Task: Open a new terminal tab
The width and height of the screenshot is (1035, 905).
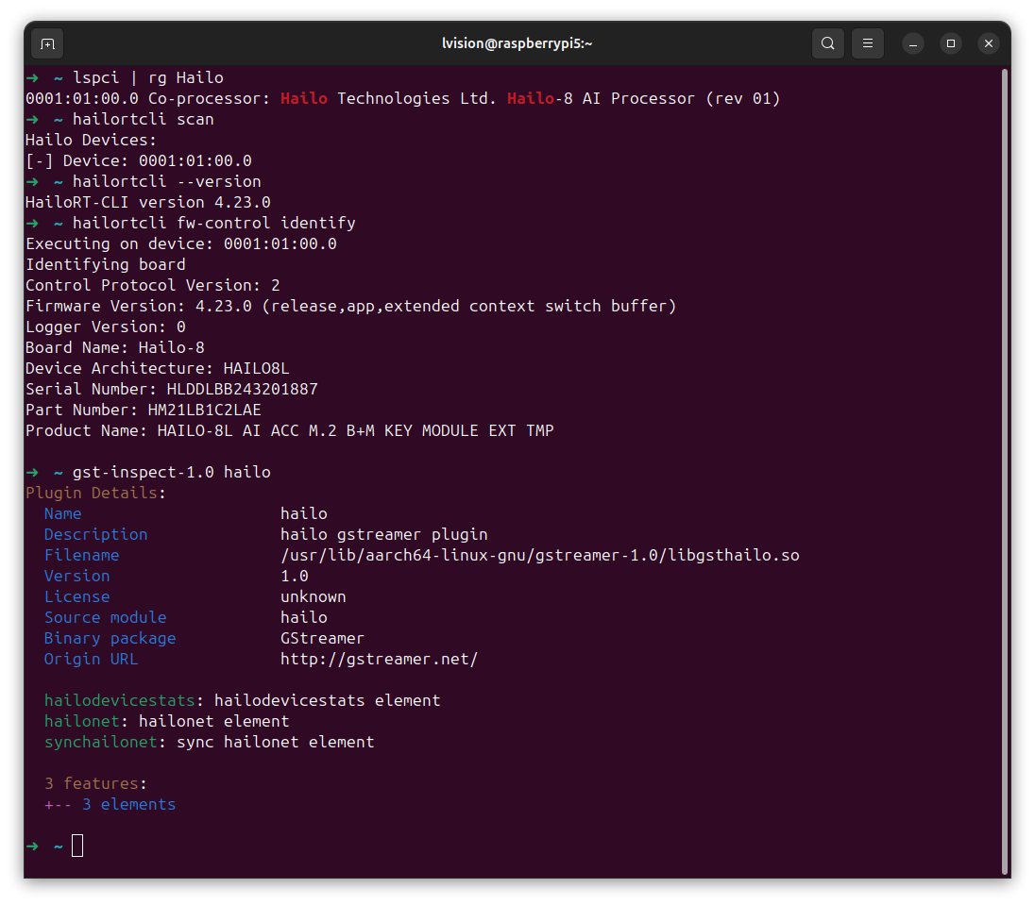Action: 47,43
